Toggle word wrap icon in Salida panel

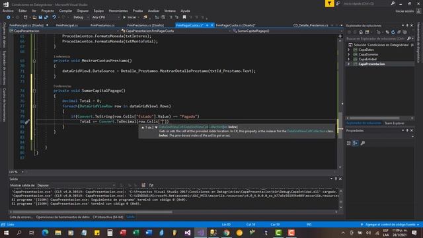pyautogui.click(x=151, y=185)
